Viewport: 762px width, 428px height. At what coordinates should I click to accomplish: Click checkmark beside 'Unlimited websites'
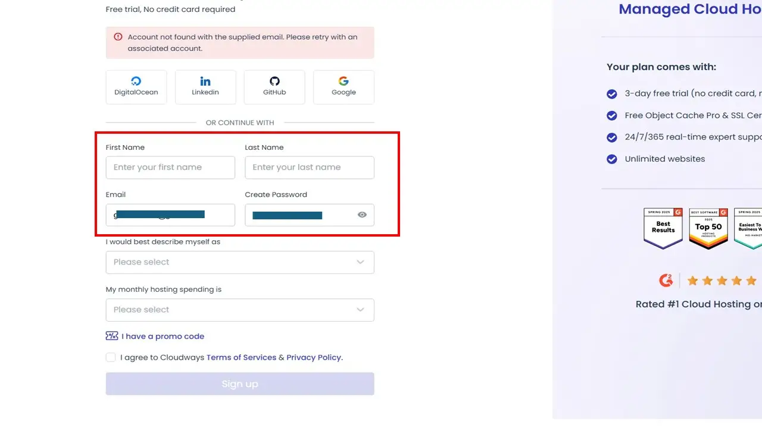coord(611,159)
